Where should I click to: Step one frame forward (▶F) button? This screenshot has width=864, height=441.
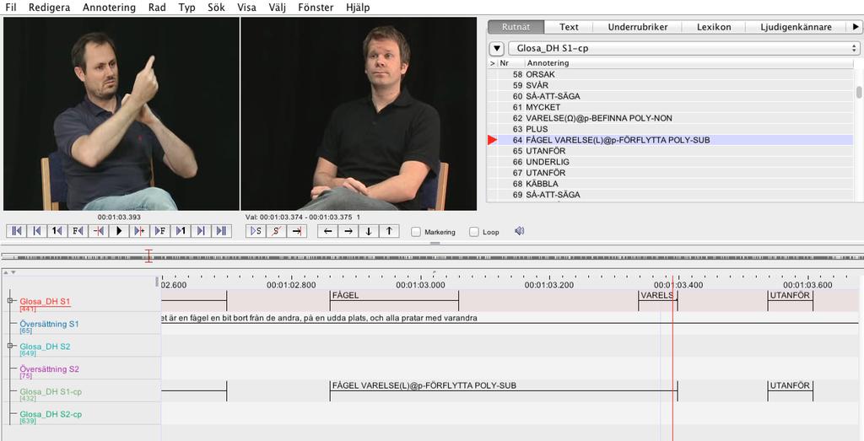tap(159, 231)
